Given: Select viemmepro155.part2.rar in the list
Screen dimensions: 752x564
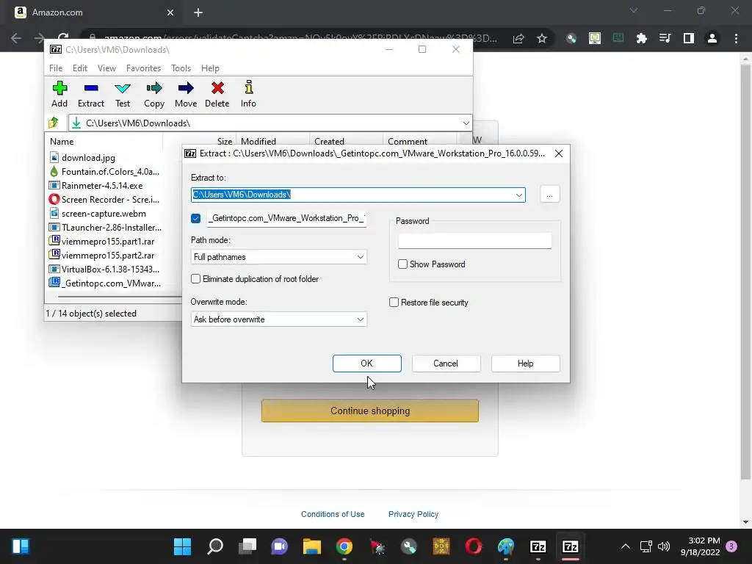Looking at the screenshot, I should tap(108, 255).
